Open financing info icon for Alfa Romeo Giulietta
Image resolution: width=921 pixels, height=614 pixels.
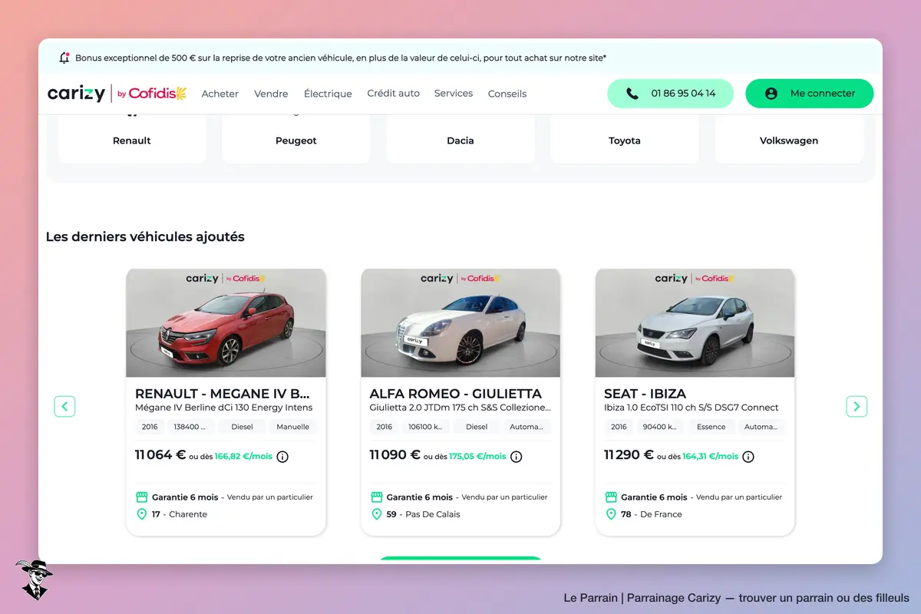[x=517, y=457]
